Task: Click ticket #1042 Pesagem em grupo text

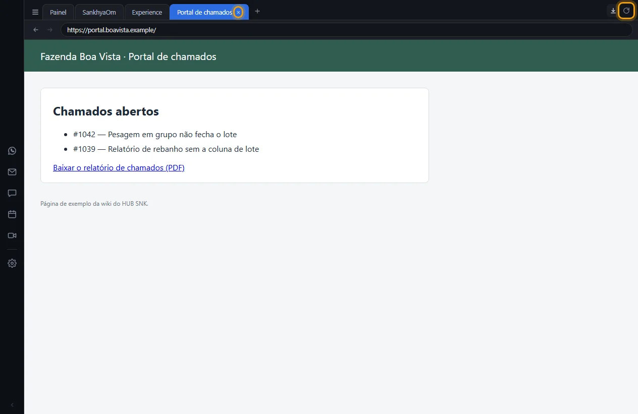Action: pyautogui.click(x=155, y=134)
